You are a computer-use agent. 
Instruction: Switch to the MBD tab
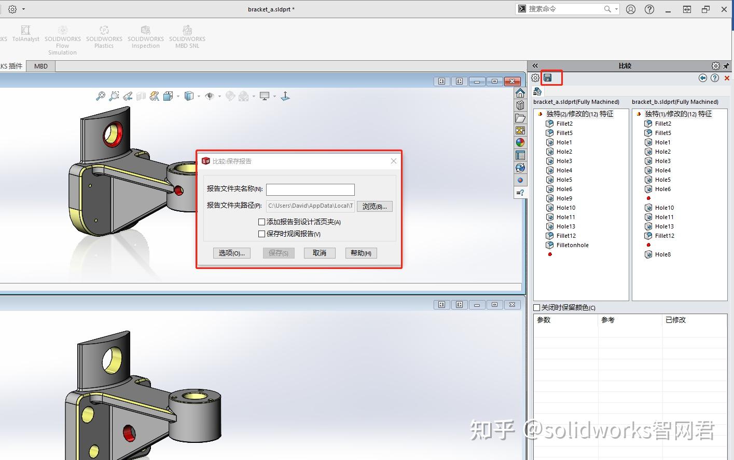(40, 66)
